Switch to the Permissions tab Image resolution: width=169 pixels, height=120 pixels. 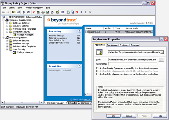coord(112,45)
